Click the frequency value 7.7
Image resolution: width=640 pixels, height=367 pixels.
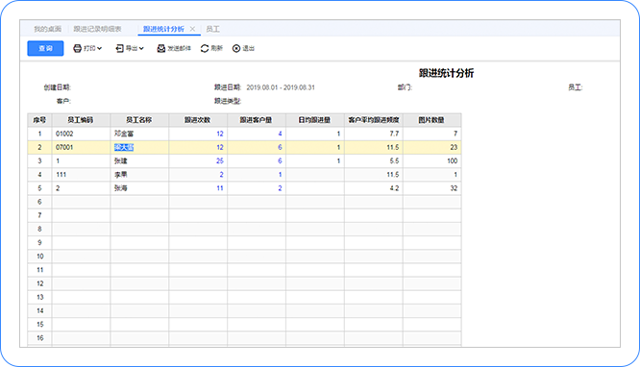pos(394,134)
